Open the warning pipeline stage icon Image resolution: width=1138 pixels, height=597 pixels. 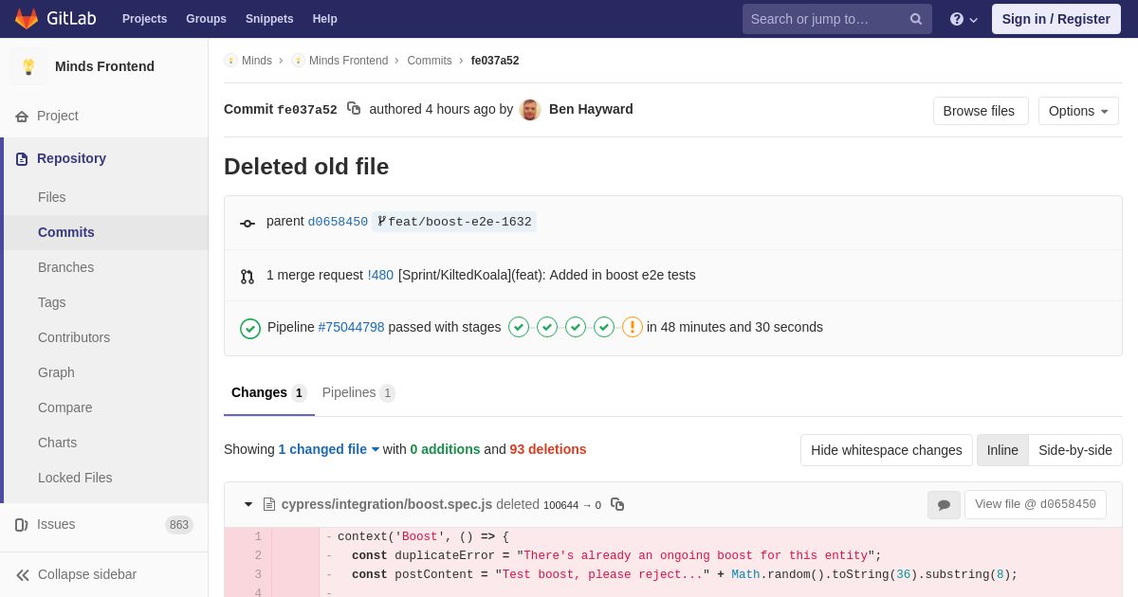coord(633,327)
